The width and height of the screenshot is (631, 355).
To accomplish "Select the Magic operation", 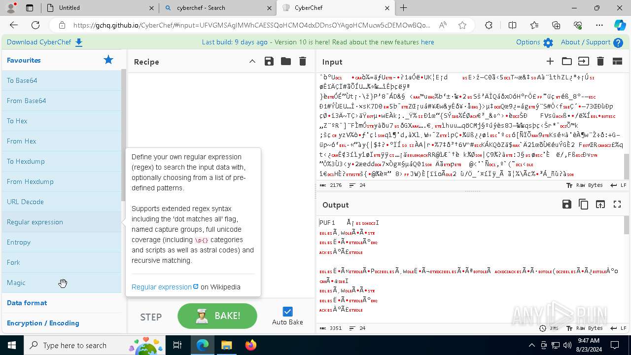I will pos(62,283).
